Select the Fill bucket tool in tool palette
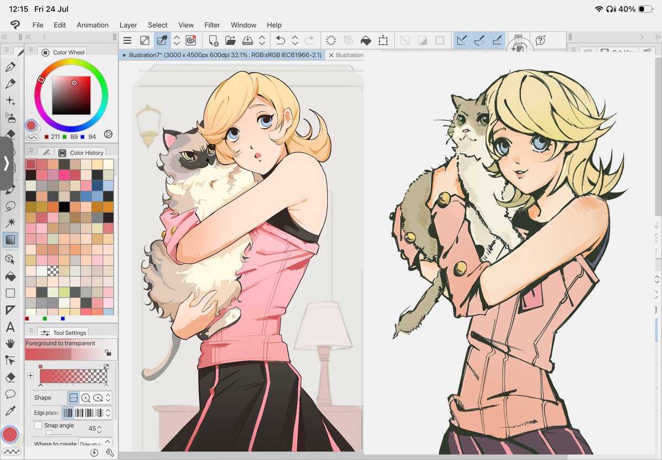The image size is (662, 460). (10, 276)
